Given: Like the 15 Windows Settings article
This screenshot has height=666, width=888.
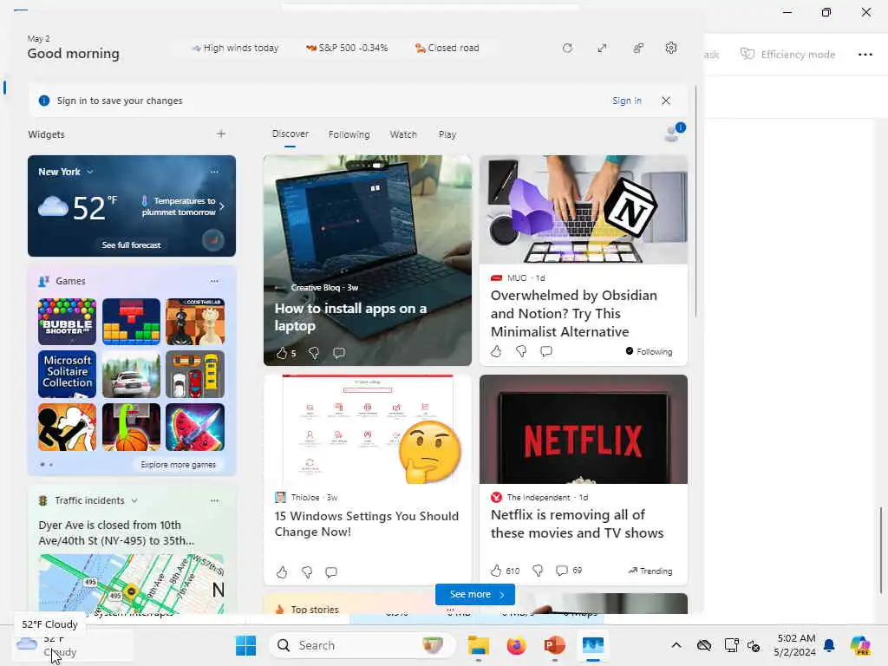Looking at the screenshot, I should [x=282, y=572].
